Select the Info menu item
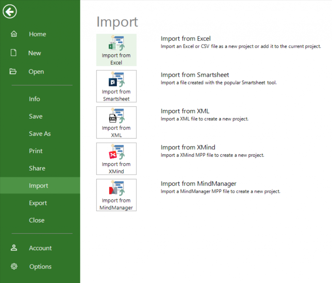Viewport: 332px width, 283px height. coord(34,99)
